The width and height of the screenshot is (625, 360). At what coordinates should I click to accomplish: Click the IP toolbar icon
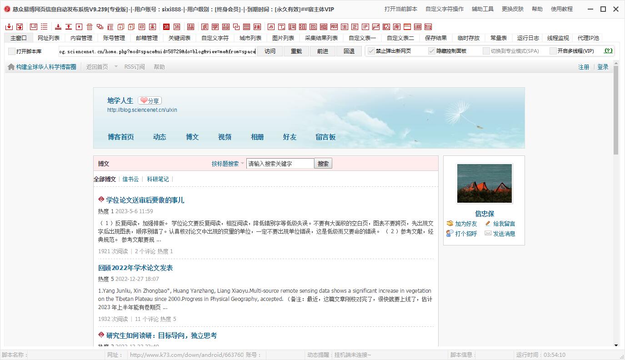pos(365,27)
